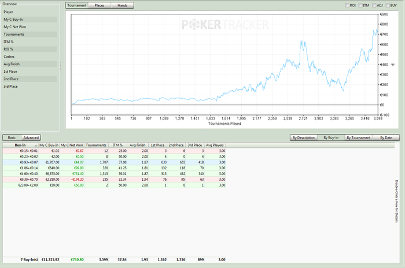Select My C Buy-In in Overview list
The width and height of the screenshot is (405, 268).
[30, 20]
